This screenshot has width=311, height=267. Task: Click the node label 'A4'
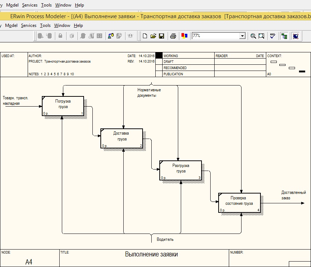(29, 262)
